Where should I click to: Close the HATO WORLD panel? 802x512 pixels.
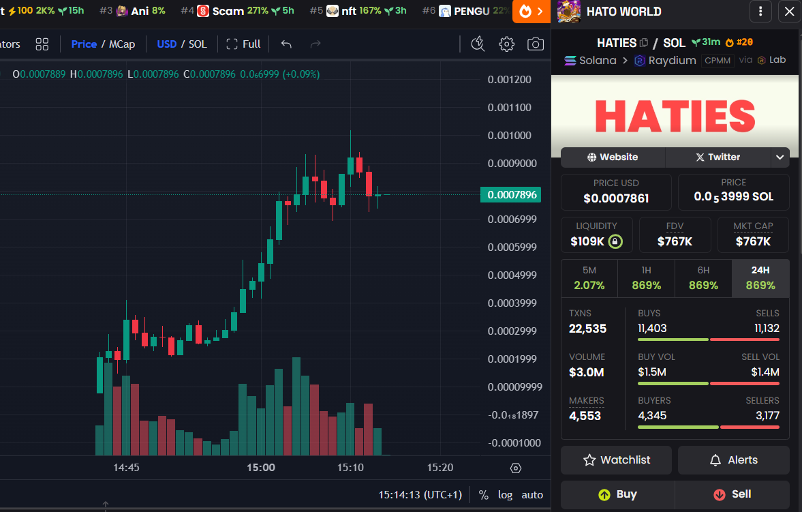[x=789, y=12]
